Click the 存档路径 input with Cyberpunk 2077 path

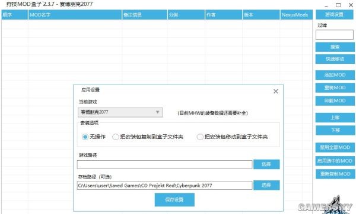[x=164, y=186]
